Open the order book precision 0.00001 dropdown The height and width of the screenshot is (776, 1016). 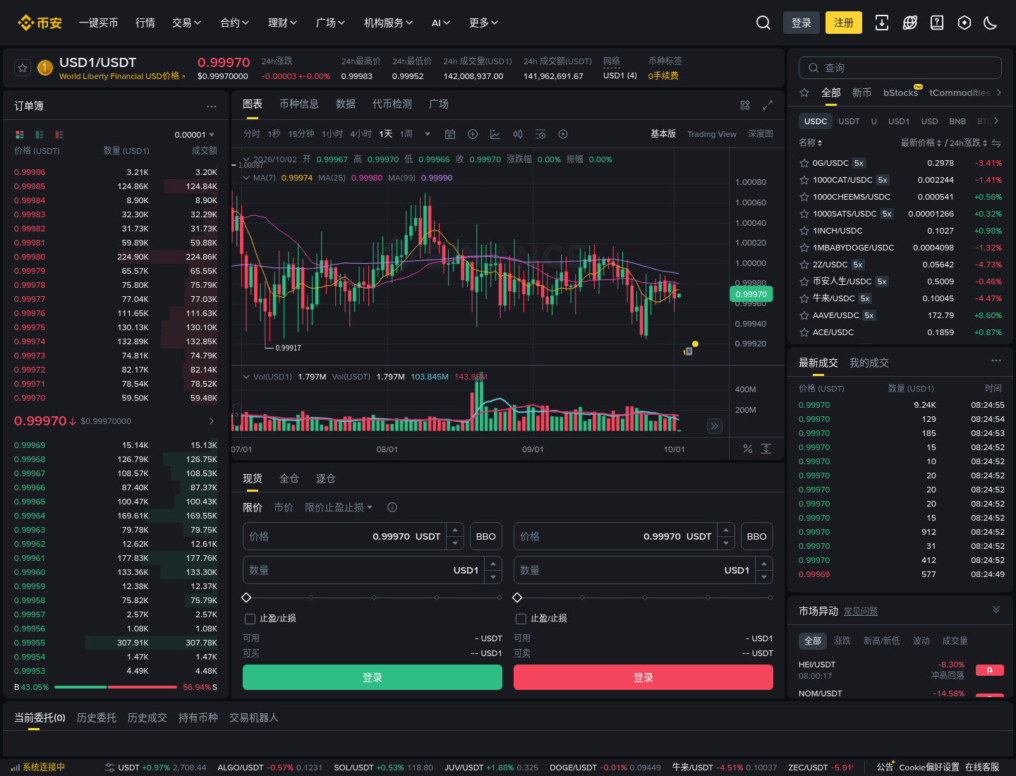pyautogui.click(x=195, y=135)
